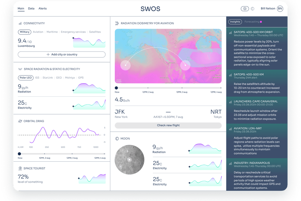The height and width of the screenshot is (201, 301).
Task: Open the BN user avatar
Action: 280,9
